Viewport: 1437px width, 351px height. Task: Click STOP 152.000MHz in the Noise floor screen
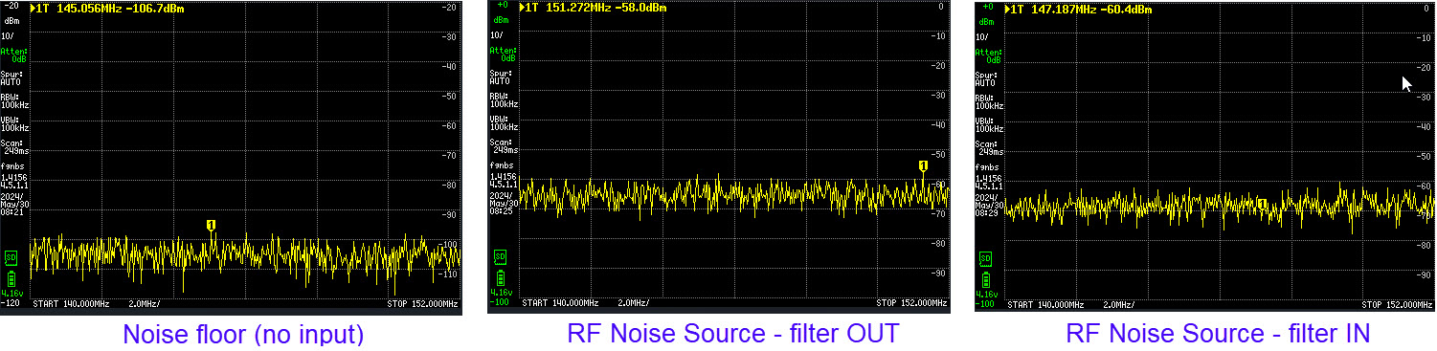coord(423,303)
